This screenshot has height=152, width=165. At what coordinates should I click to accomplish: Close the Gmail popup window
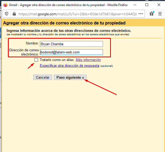[159, 5]
